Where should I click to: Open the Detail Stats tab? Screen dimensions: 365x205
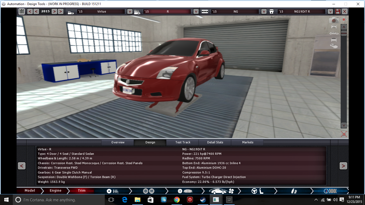point(215,142)
